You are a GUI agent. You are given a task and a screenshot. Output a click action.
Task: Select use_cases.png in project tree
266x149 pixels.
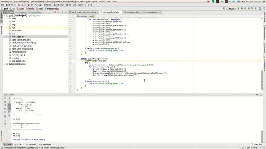click(18, 61)
